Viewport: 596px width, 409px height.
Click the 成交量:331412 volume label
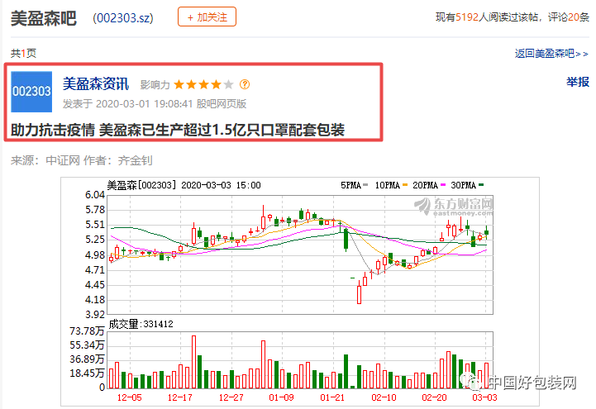[141, 324]
